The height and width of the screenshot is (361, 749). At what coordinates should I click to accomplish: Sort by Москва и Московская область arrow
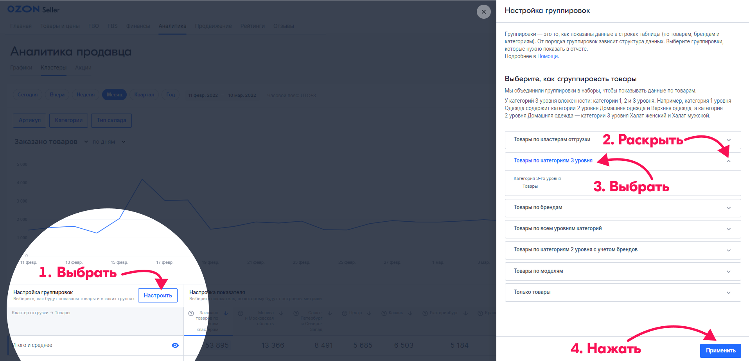[x=281, y=313]
